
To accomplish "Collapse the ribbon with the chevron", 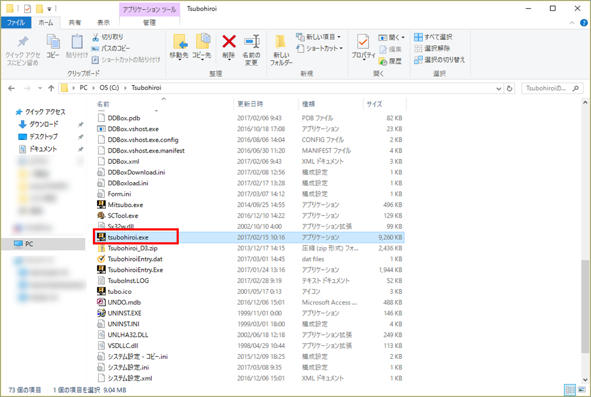I will [572, 23].
